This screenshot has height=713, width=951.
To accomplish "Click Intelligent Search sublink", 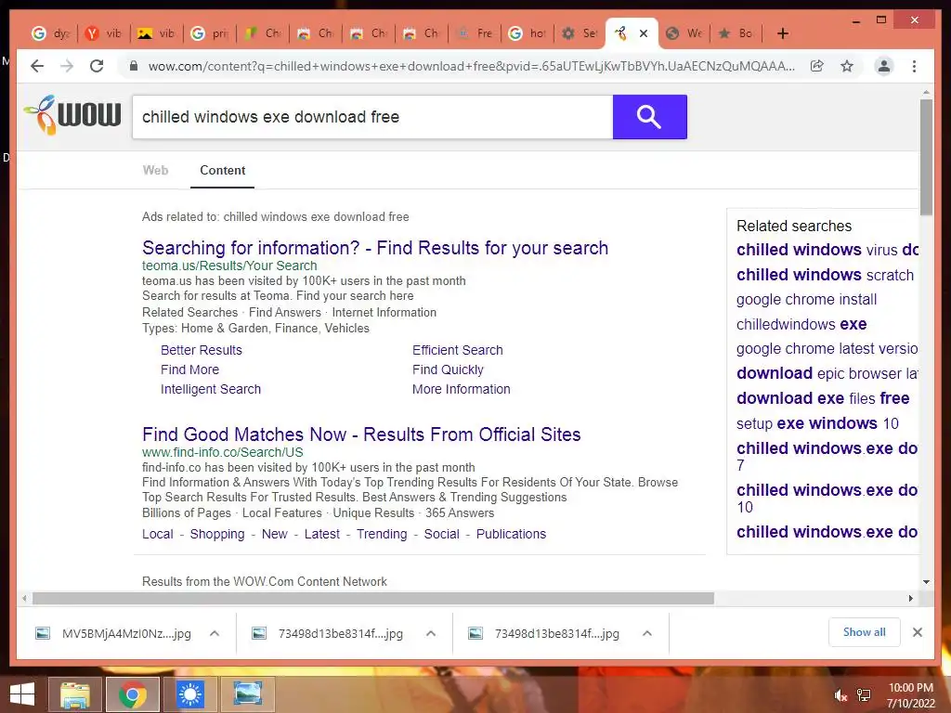I will coord(211,389).
